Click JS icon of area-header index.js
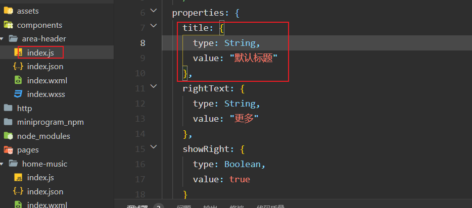Screen dimensions: 472x208 pyautogui.click(x=18, y=53)
